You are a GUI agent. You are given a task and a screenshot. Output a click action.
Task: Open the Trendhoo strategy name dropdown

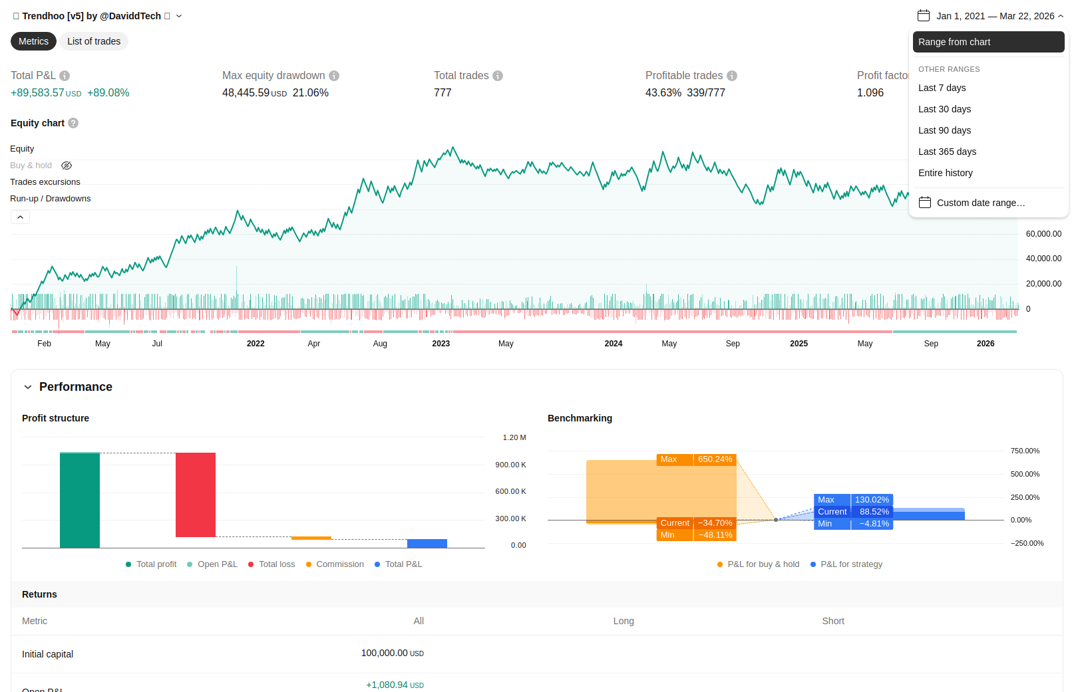click(179, 16)
